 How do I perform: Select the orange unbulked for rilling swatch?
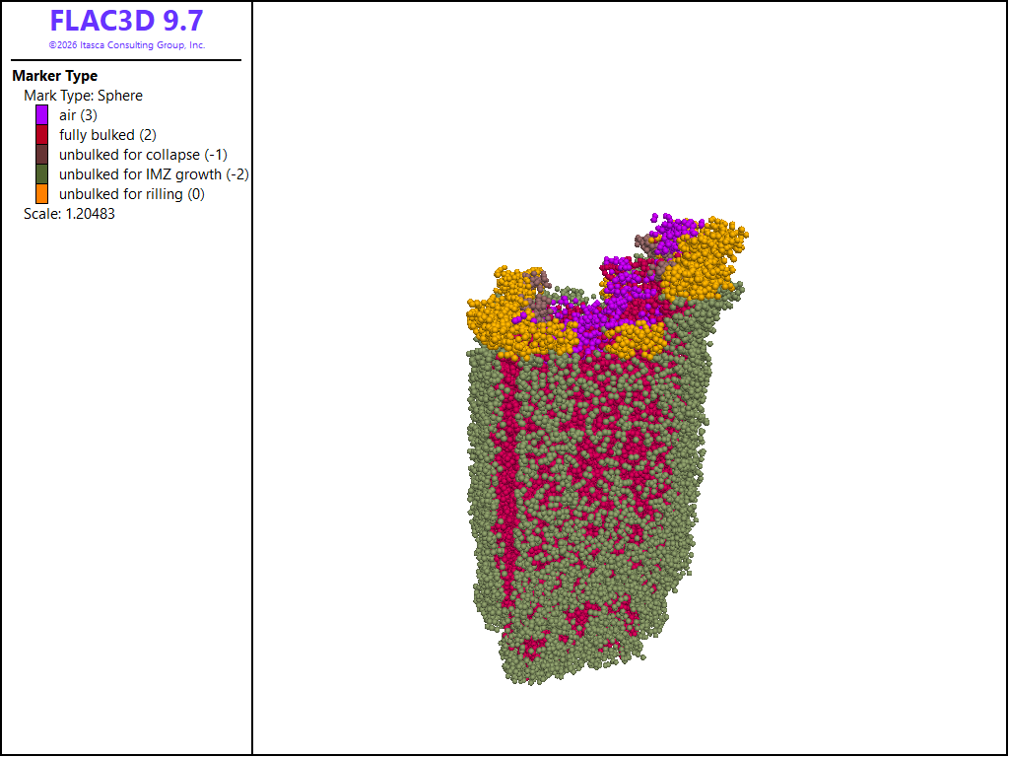(x=41, y=194)
